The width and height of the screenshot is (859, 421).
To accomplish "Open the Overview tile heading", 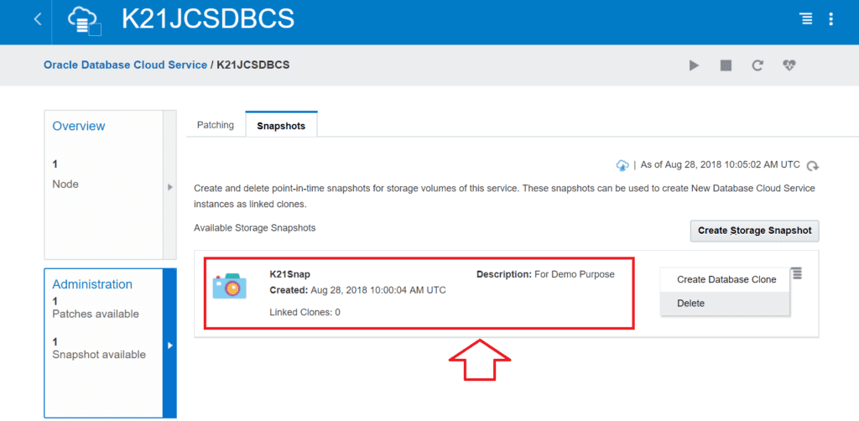I will click(78, 126).
